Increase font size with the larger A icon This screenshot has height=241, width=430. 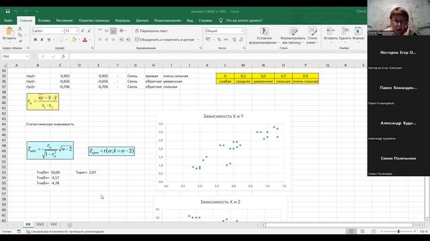tap(83, 31)
